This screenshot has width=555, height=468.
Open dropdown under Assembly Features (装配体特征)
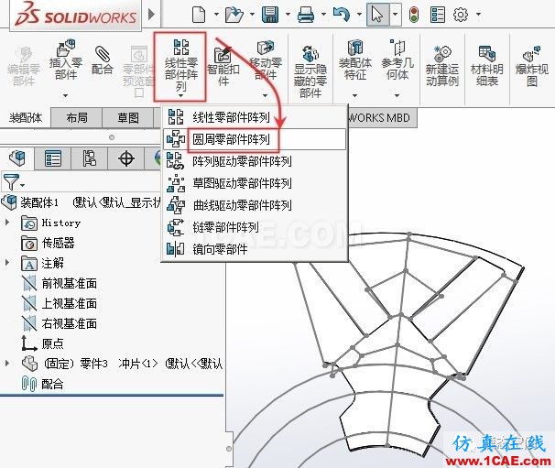tap(354, 95)
